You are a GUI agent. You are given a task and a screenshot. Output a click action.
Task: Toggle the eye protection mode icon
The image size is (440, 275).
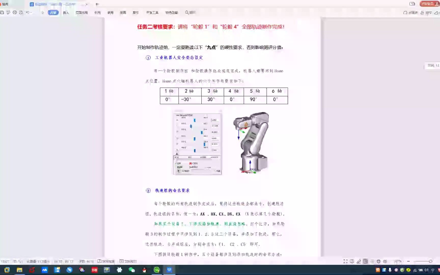click(x=385, y=261)
